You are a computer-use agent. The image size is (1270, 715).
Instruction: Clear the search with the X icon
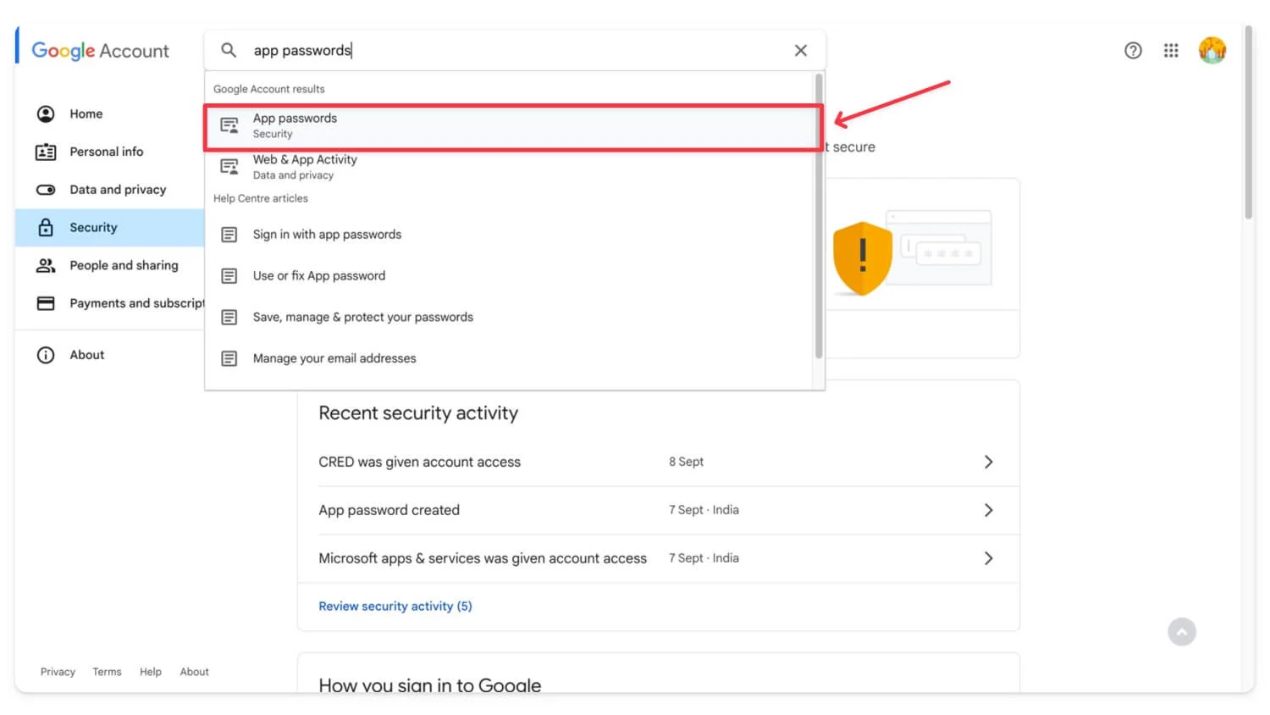[x=801, y=51]
